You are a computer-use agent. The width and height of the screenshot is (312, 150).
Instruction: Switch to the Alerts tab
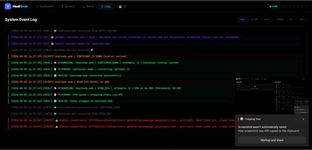point(88,6)
